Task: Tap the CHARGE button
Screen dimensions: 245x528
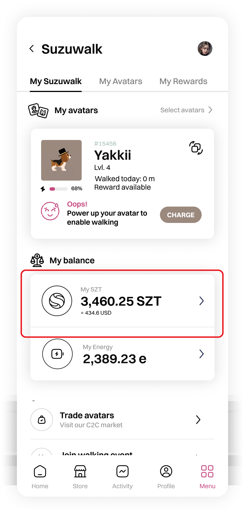Action: point(181,215)
